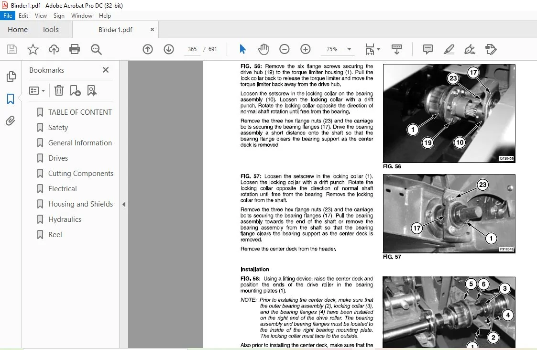This screenshot has height=350, width=537.
Task: Go to Hydraulics bookmark
Action: [65, 219]
